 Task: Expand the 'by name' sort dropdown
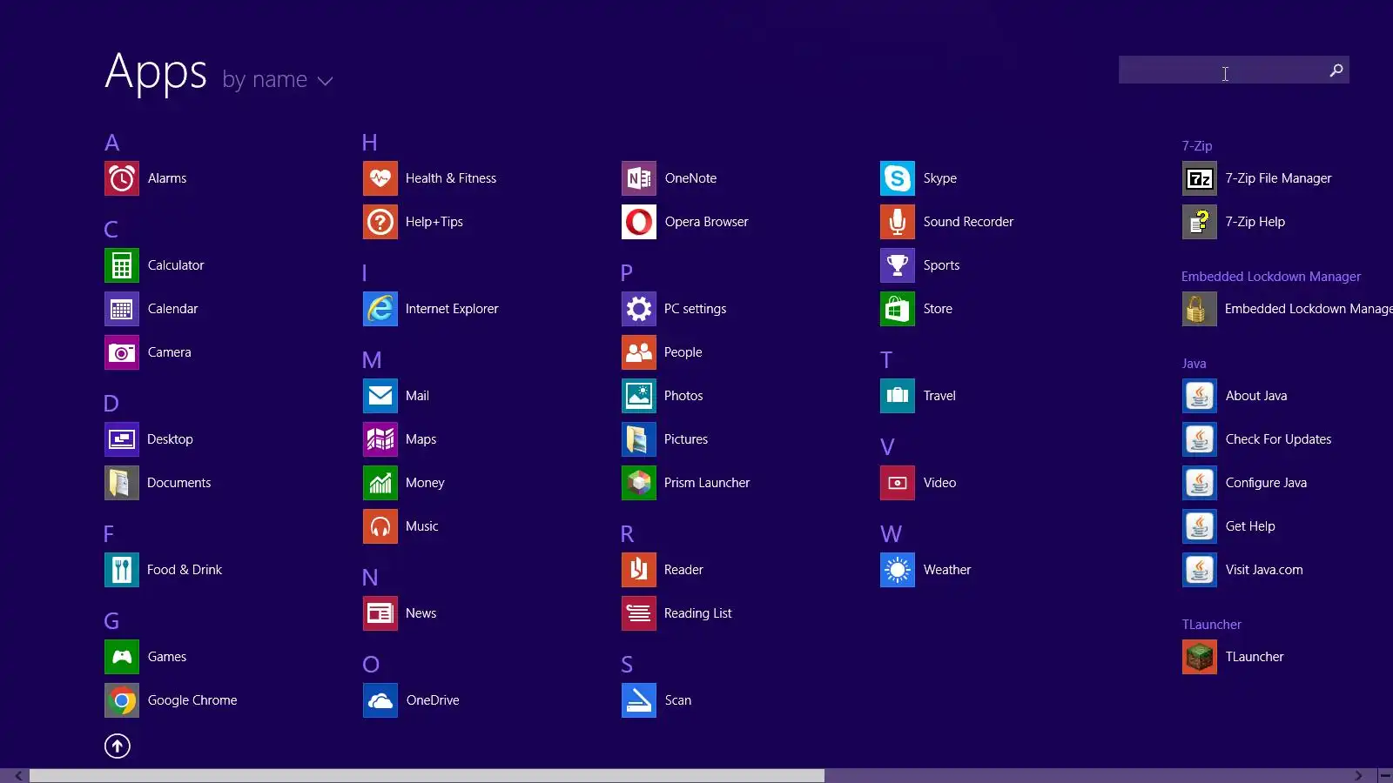click(278, 80)
